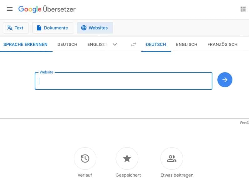Viewport: 249px width, 181px height.
Task: Choose Englisch as source language
Action: point(97,44)
